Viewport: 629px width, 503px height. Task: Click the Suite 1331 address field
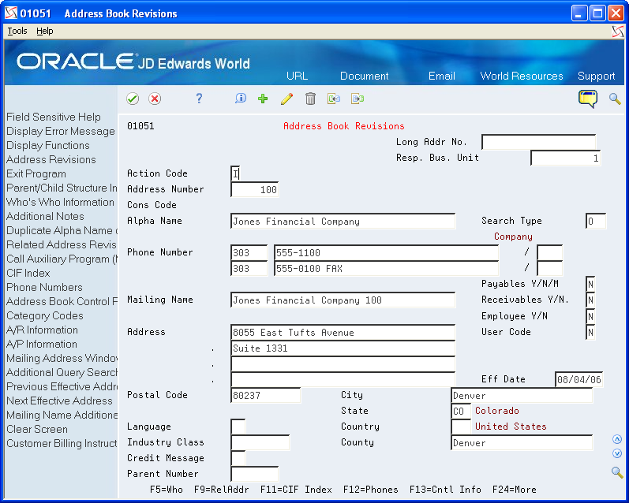pyautogui.click(x=343, y=348)
